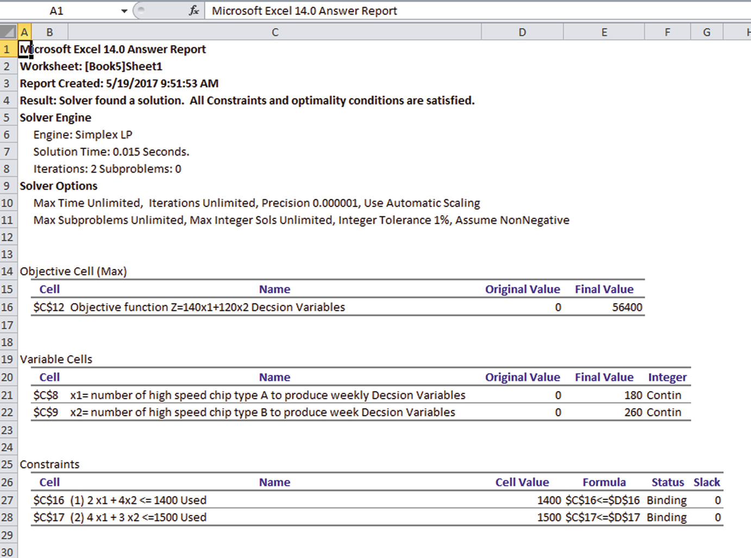
Task: Select the 'Objective Cell (Max)' label cell
Action: [x=73, y=271]
